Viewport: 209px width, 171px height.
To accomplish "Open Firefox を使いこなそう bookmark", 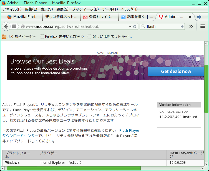I will (62, 36).
